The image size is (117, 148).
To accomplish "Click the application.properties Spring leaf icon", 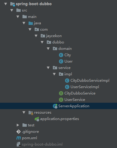I will (37, 119).
